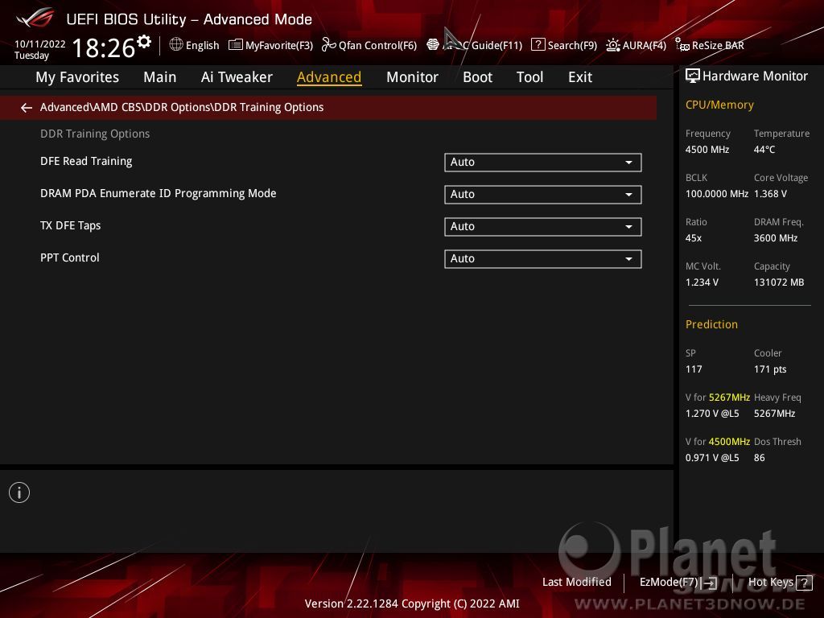
Task: Click the SP 117 value
Action: pos(694,369)
